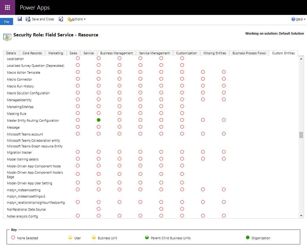The width and height of the screenshot is (307, 247).
Task: Click the Organization green circle in Key
Action: [248, 237]
